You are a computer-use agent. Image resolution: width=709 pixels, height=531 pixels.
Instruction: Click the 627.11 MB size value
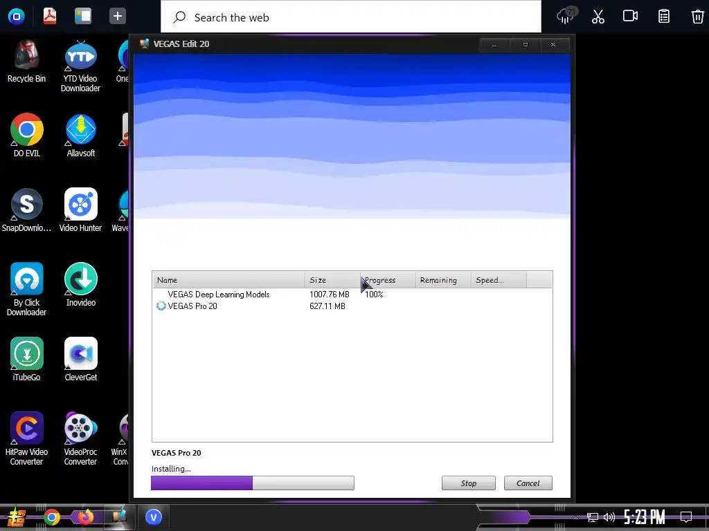pos(327,306)
